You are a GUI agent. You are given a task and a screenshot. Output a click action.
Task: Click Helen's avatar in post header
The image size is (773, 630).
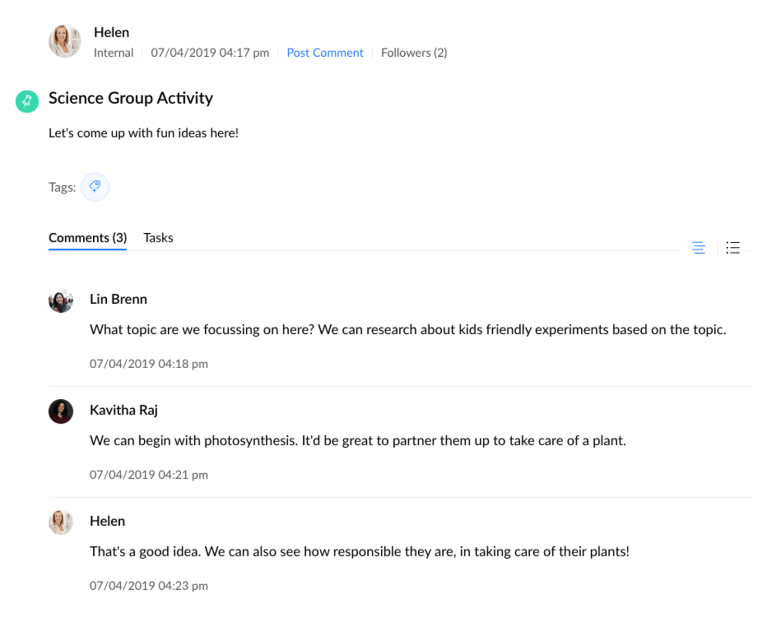(x=65, y=41)
